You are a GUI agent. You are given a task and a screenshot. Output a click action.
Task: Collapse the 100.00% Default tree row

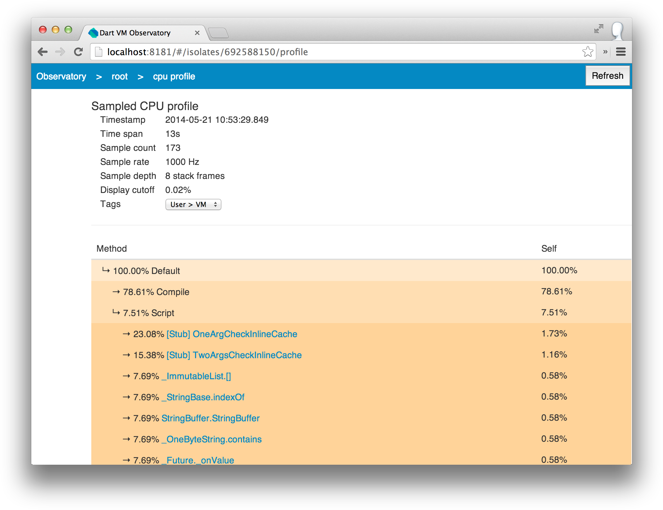(x=106, y=270)
